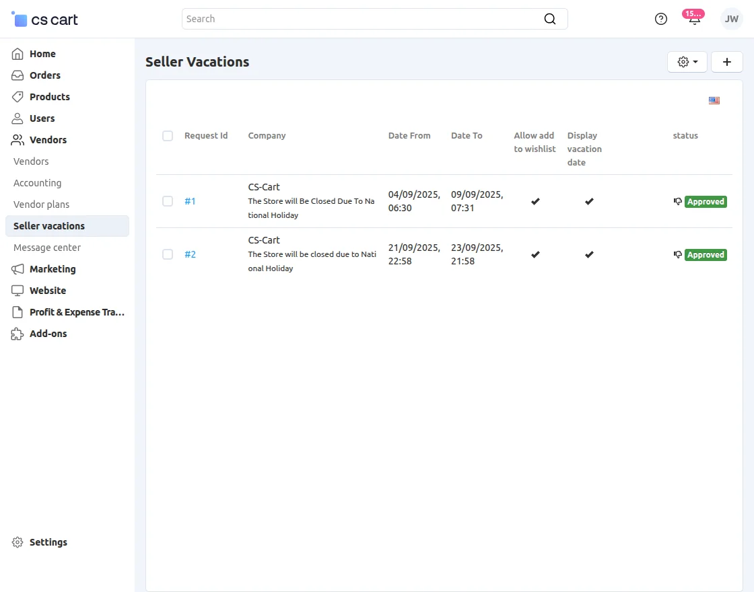Viewport: 754px width, 592px height.
Task: Click the plus icon to add vacation
Action: [x=727, y=62]
